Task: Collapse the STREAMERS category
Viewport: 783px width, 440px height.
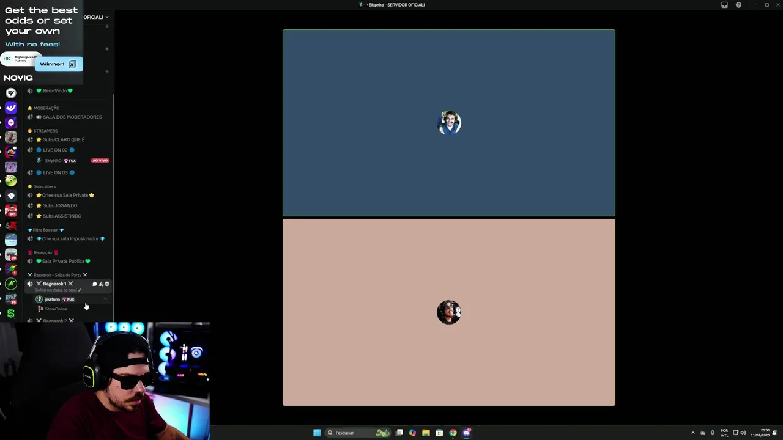Action: [43, 131]
